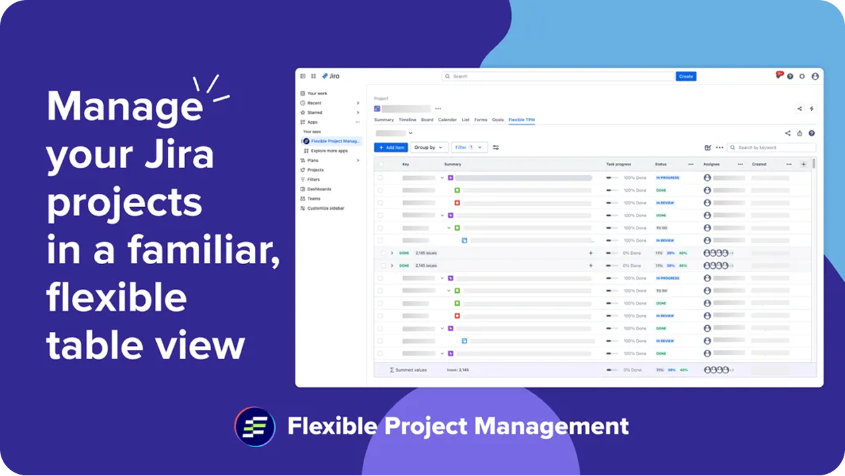
Task: Open the Group by dropdown
Action: click(429, 147)
